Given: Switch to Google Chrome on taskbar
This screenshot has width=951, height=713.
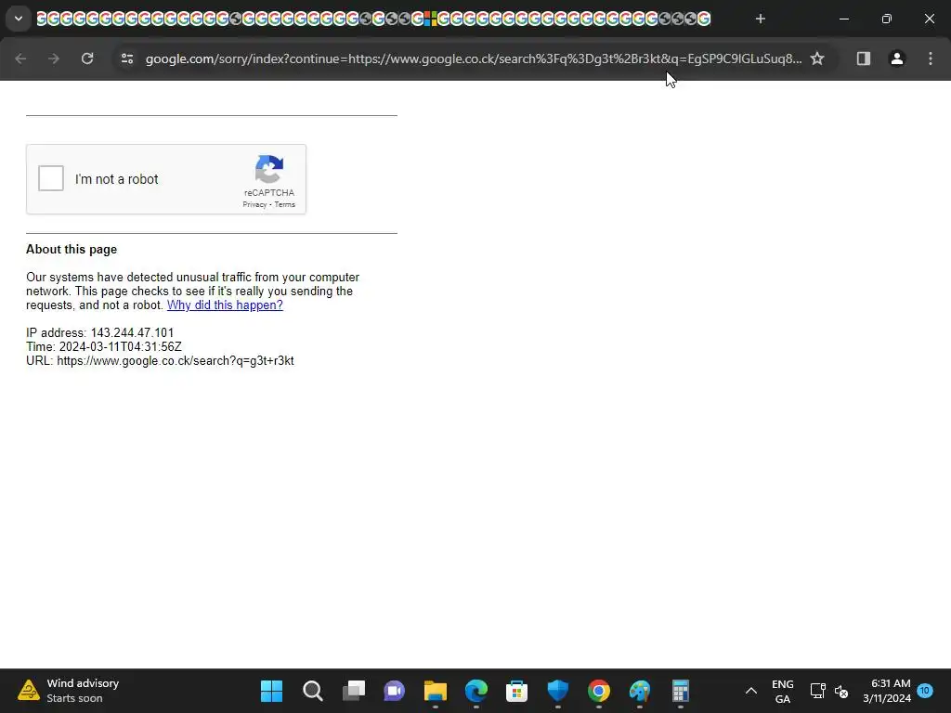Looking at the screenshot, I should tap(599, 691).
